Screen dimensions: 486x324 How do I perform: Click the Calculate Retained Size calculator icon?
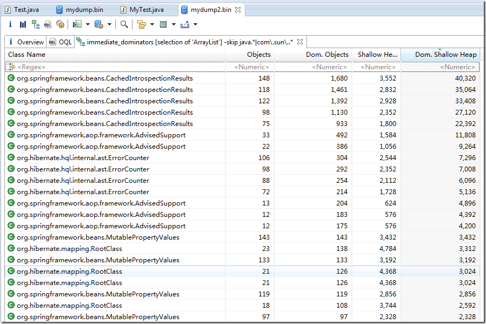pos(163,24)
